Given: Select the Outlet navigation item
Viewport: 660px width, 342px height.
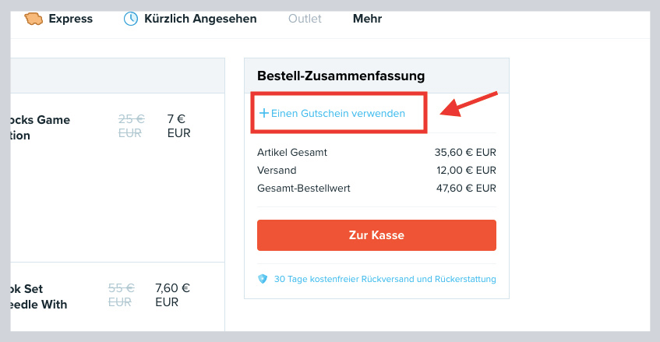Looking at the screenshot, I should tap(304, 18).
